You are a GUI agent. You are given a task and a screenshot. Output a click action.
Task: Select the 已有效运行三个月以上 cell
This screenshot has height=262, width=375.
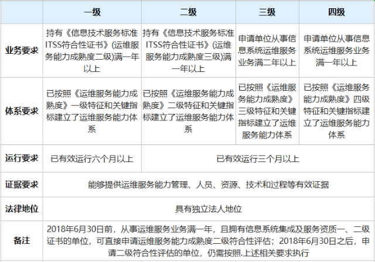(x=257, y=158)
